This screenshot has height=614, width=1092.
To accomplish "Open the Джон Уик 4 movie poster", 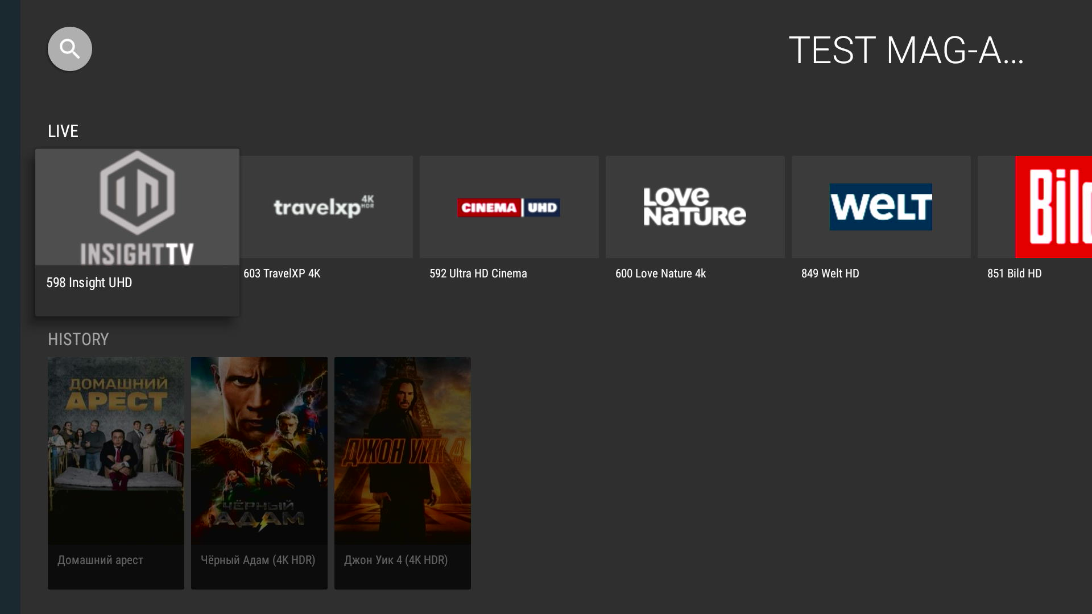I will click(403, 451).
